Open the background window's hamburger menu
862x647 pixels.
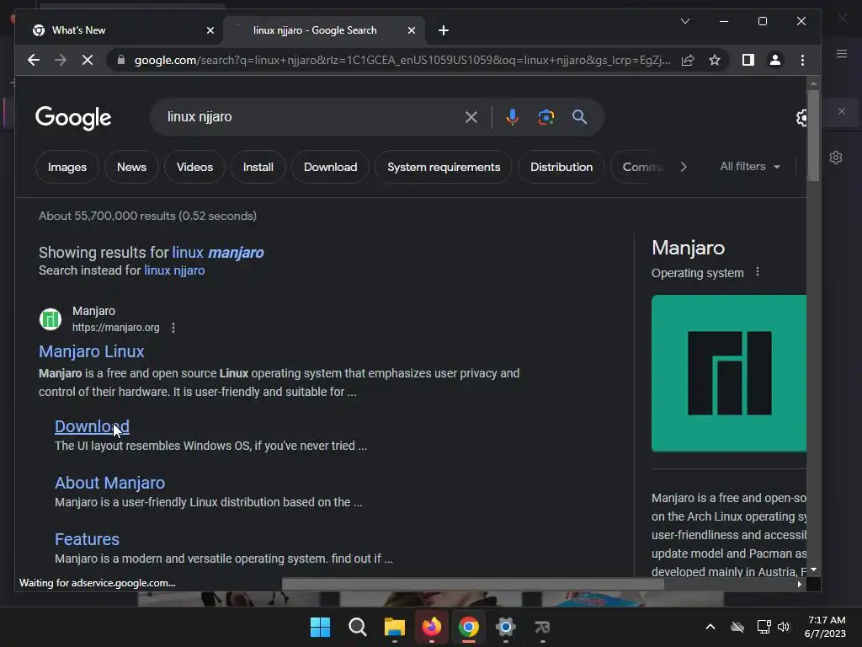(842, 53)
